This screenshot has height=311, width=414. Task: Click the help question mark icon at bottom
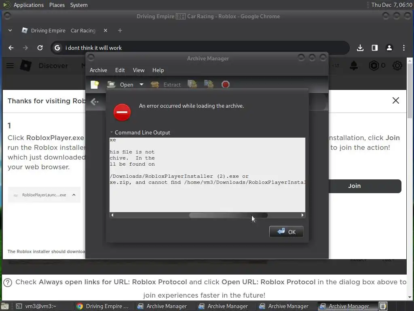pyautogui.click(x=8, y=282)
